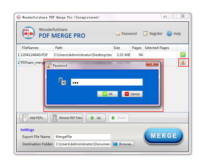Click the Export File Name field

coord(83,137)
